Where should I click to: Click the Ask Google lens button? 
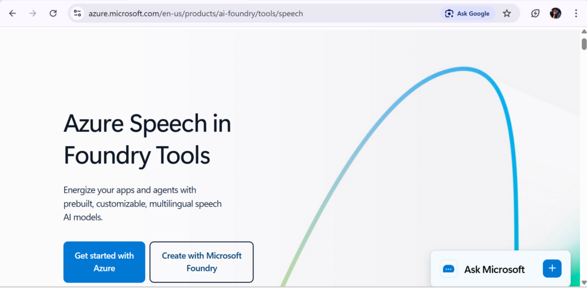(468, 14)
